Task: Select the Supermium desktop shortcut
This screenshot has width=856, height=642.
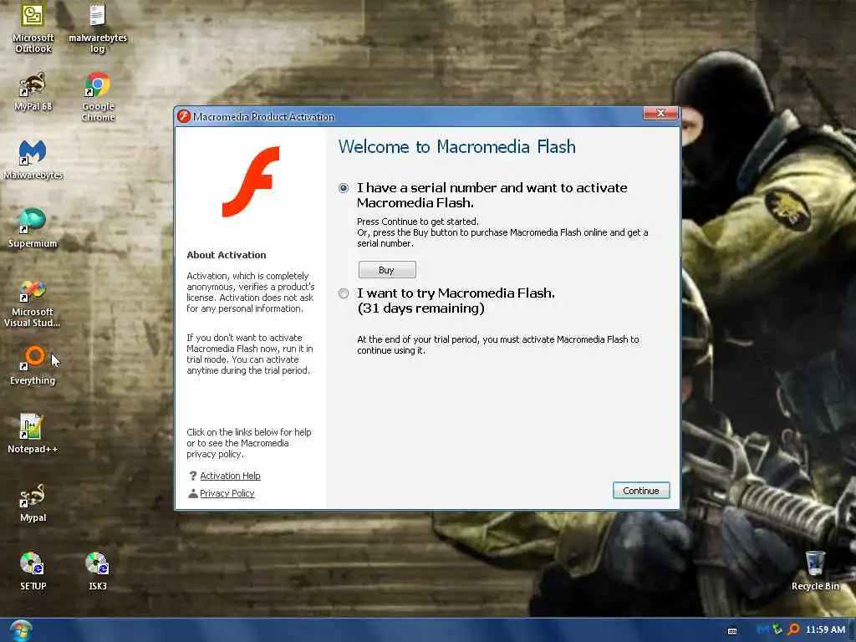Action: [33, 228]
